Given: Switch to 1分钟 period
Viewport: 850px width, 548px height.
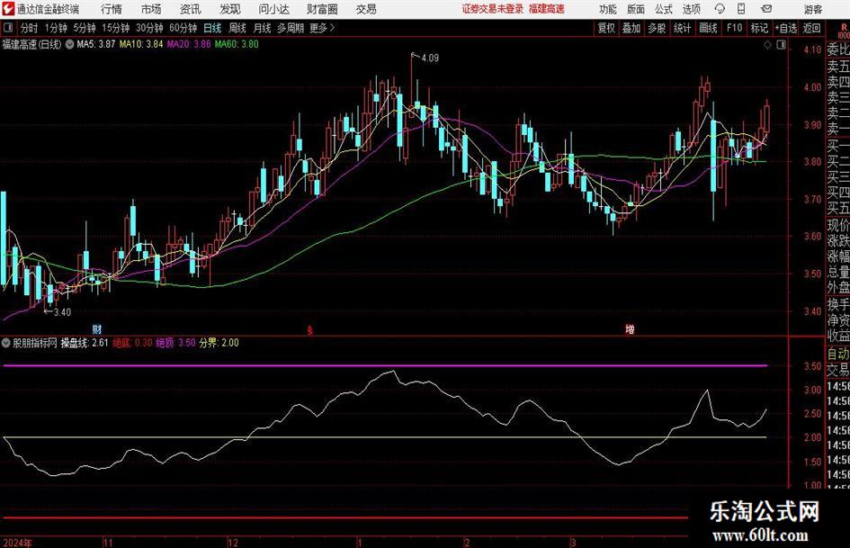Looking at the screenshot, I should [x=56, y=28].
